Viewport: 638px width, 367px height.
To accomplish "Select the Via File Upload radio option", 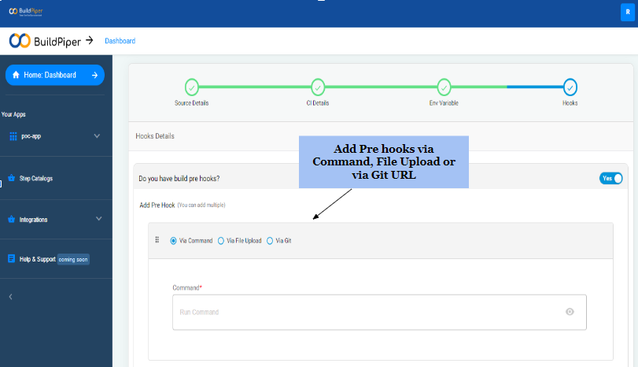I will tap(221, 241).
